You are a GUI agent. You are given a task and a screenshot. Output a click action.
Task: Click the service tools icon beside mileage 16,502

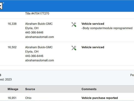coord(74,48)
